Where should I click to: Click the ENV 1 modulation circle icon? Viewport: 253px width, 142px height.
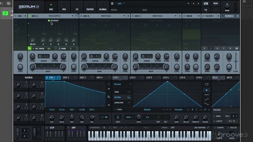[59, 78]
